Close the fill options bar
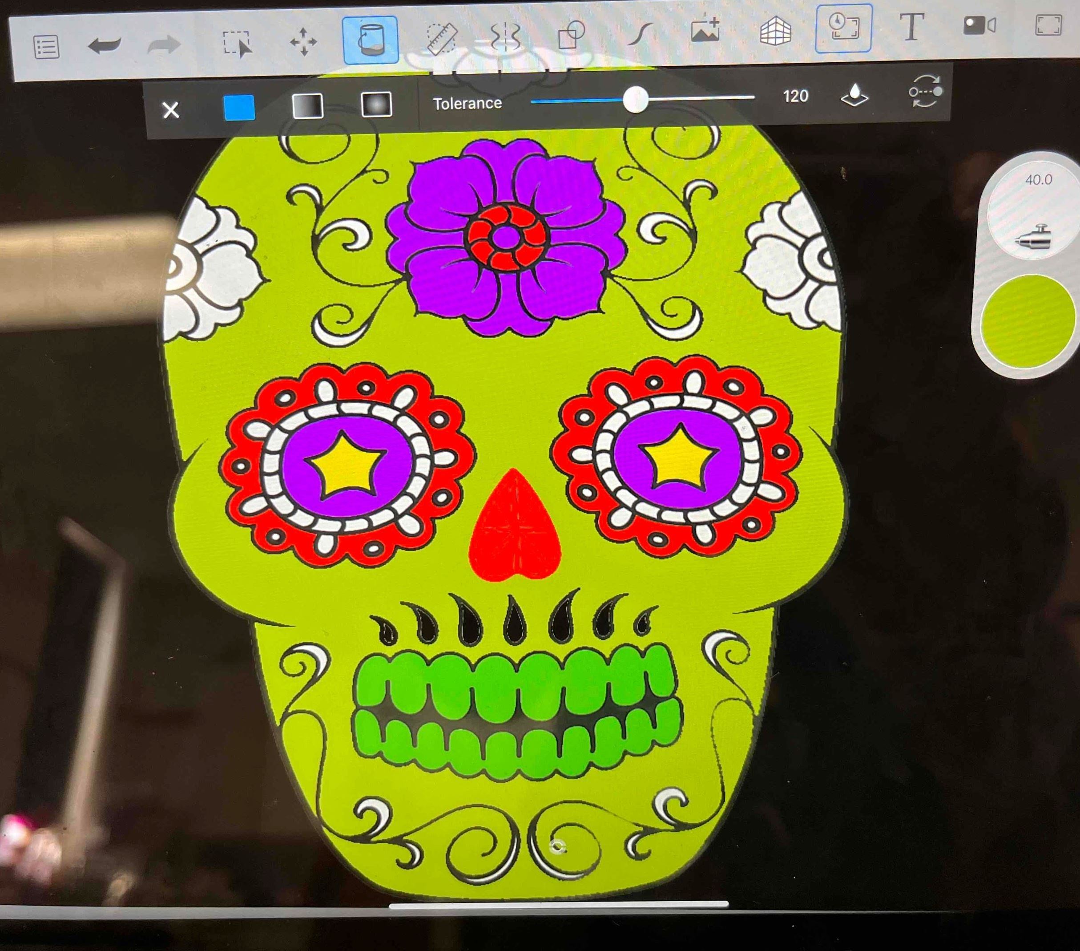The height and width of the screenshot is (951, 1080). coord(171,110)
